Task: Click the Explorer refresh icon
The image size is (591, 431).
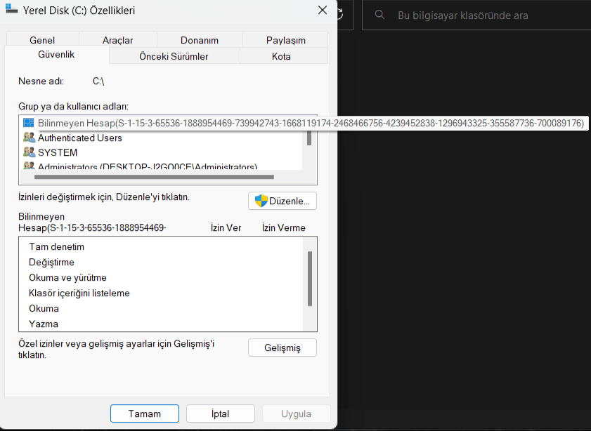Action: tap(339, 14)
